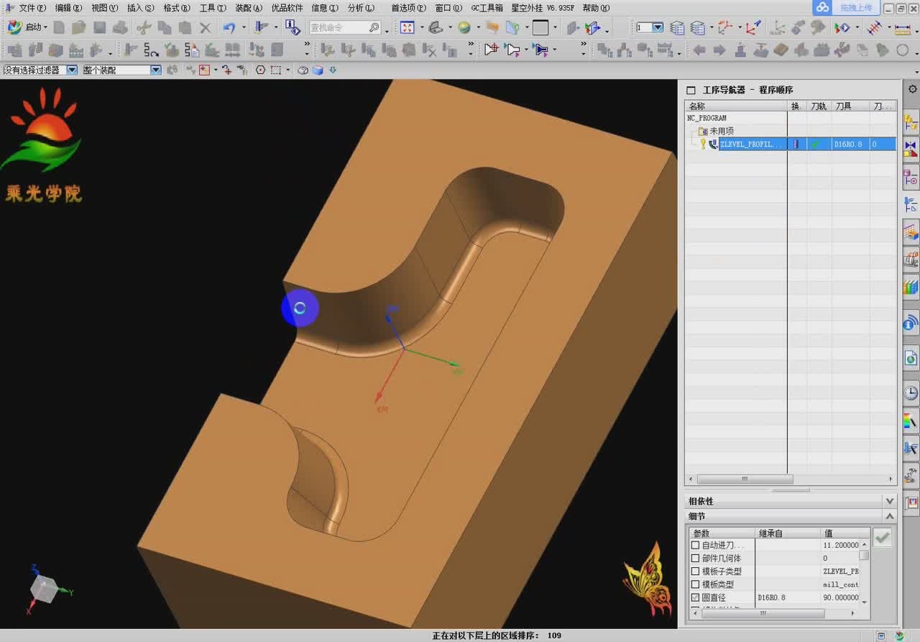Open the selection rectangle mode dropdown arrow

pos(287,70)
